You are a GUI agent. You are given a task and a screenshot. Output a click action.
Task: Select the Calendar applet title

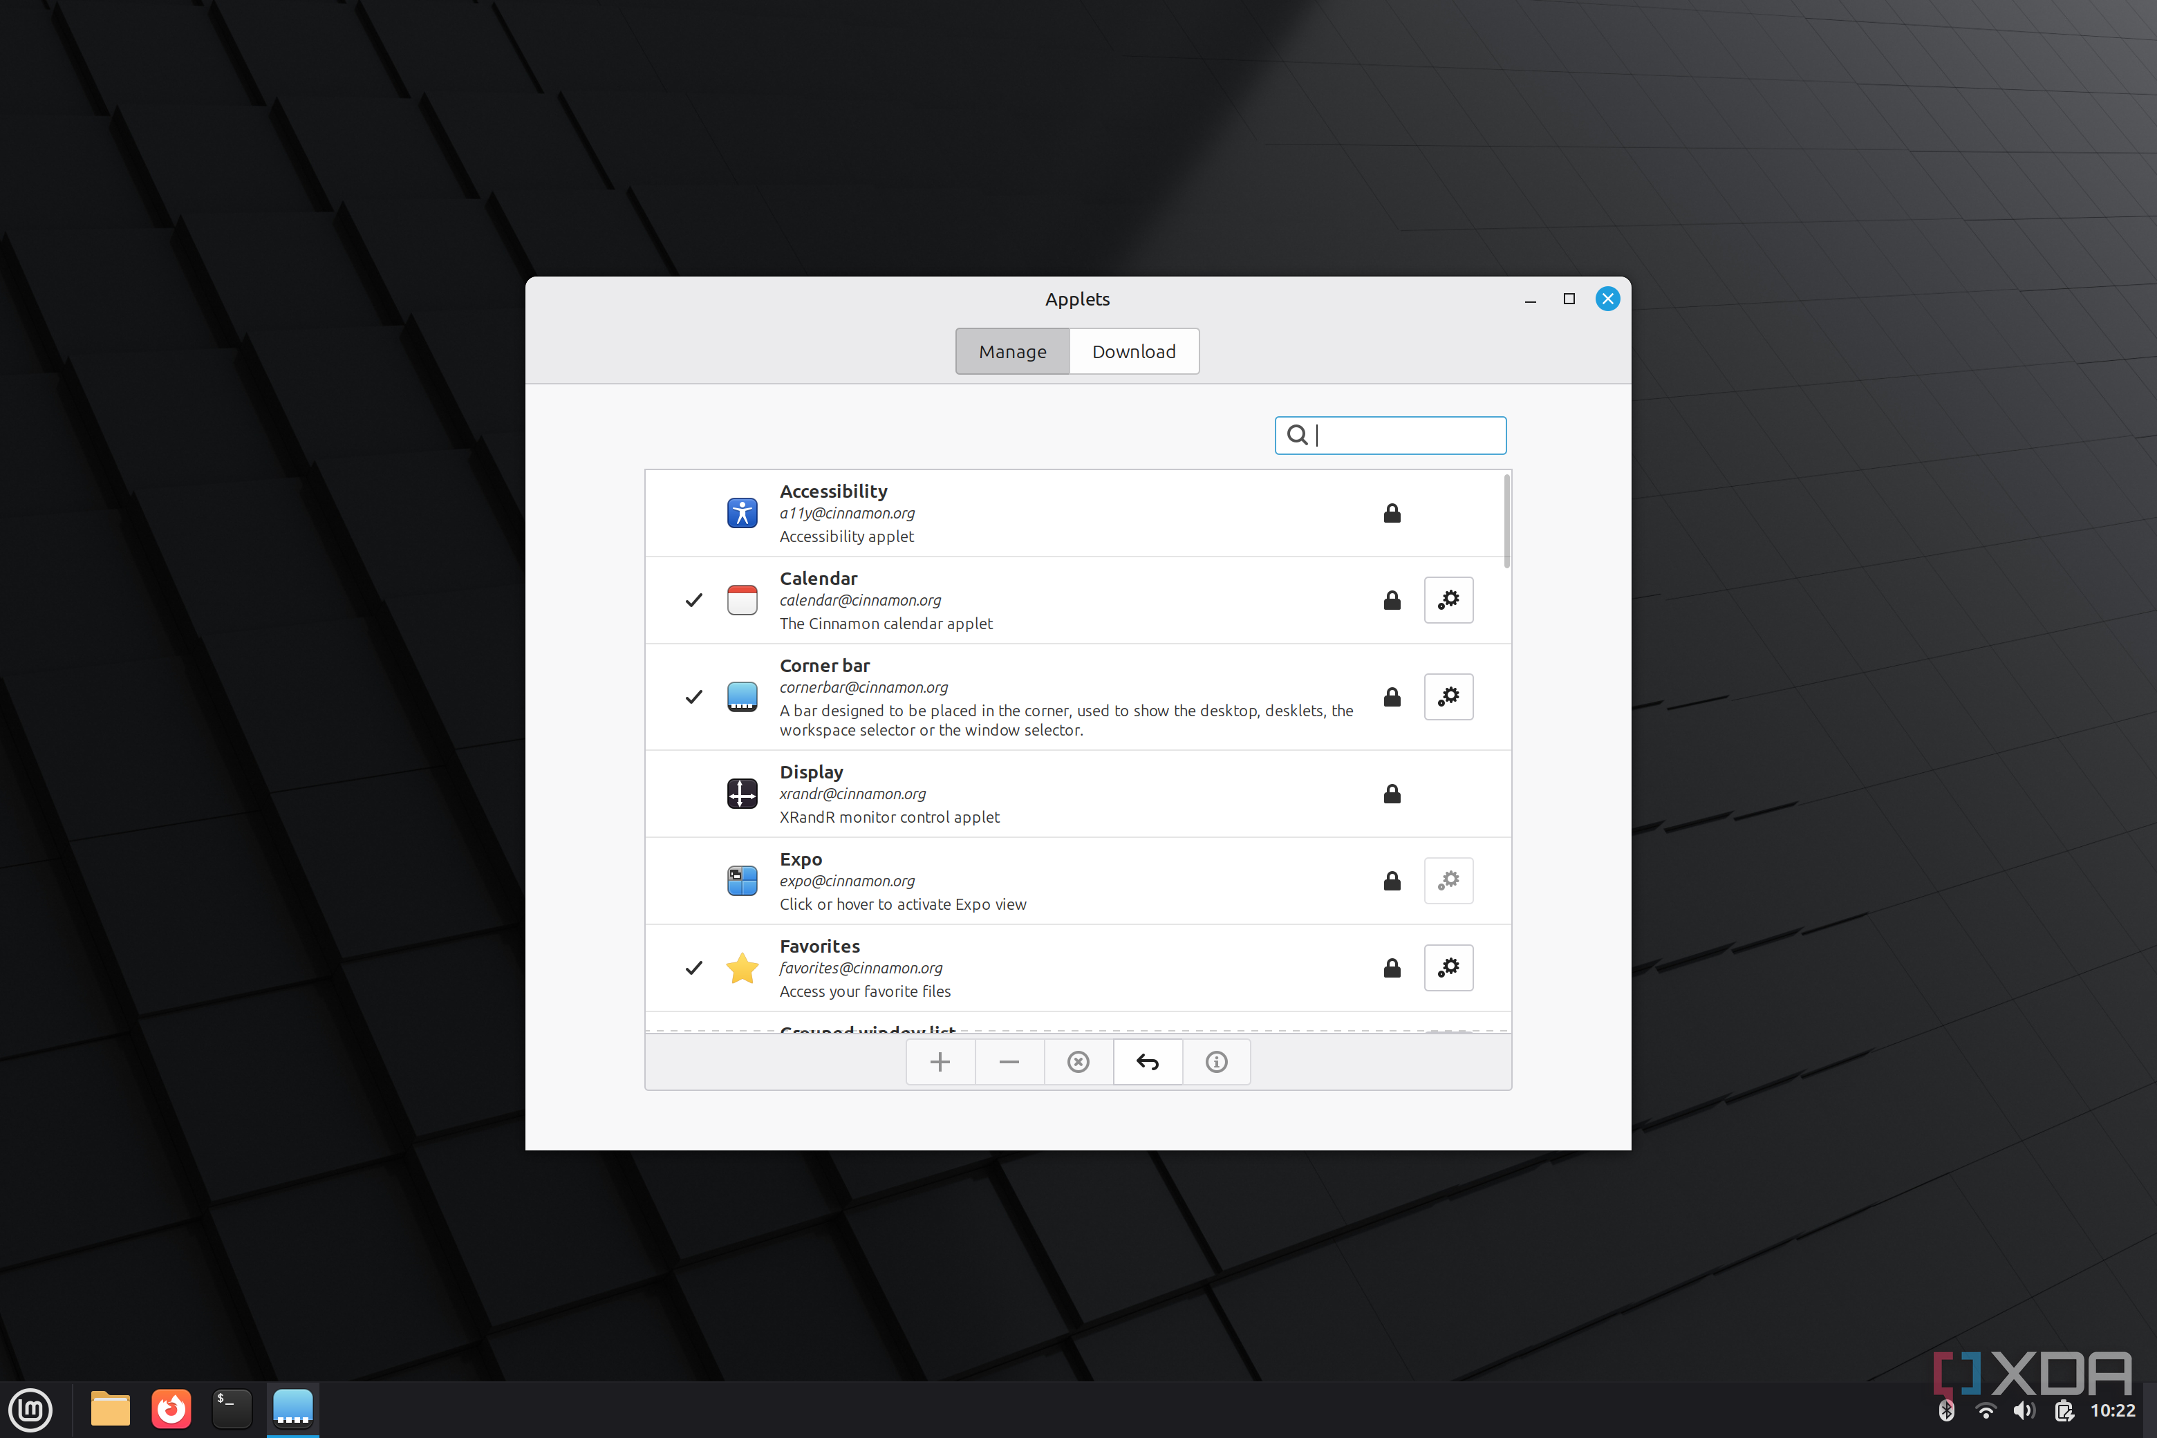819,579
